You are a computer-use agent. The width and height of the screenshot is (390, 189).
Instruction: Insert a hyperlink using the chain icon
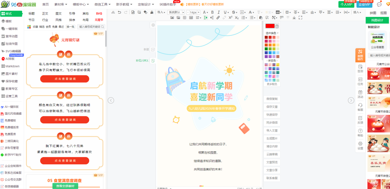pyautogui.click(x=218, y=18)
